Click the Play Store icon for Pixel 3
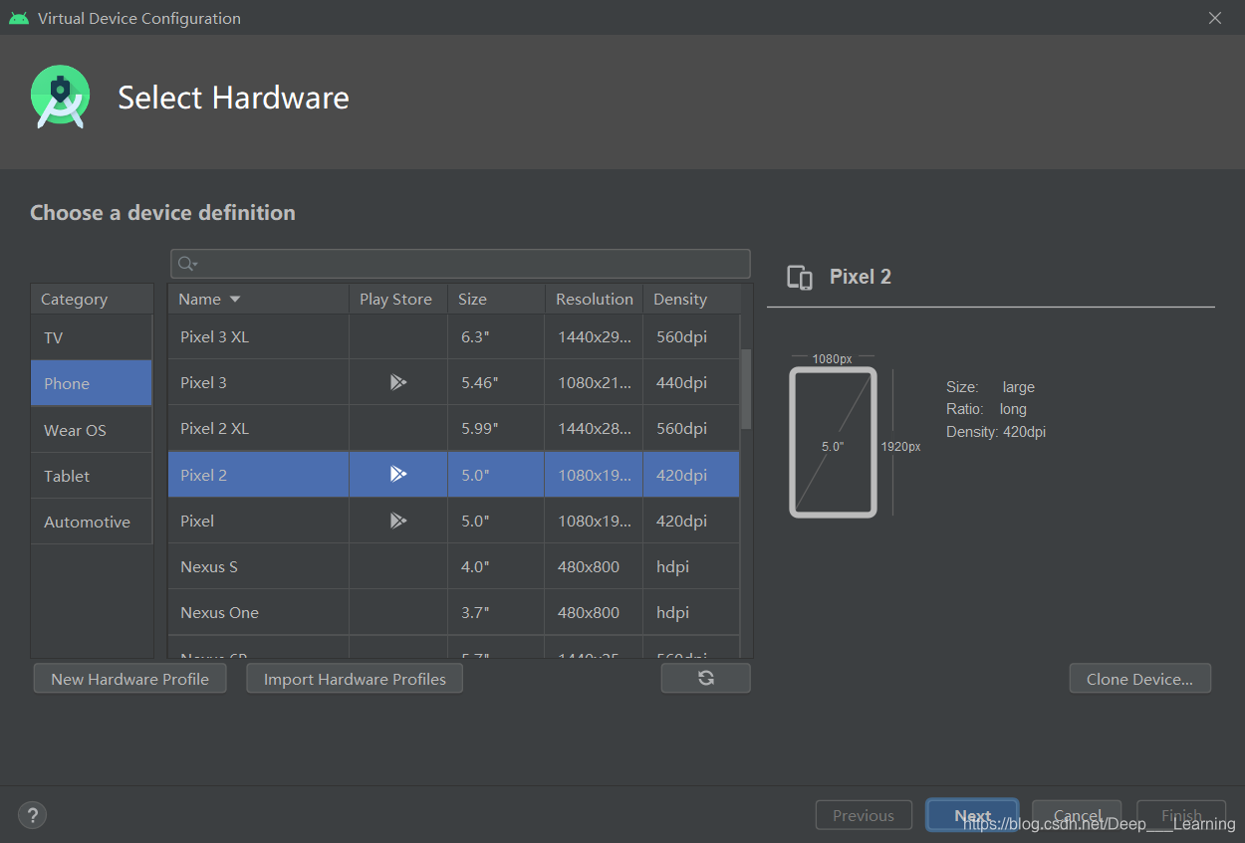The height and width of the screenshot is (843, 1245). coord(398,382)
